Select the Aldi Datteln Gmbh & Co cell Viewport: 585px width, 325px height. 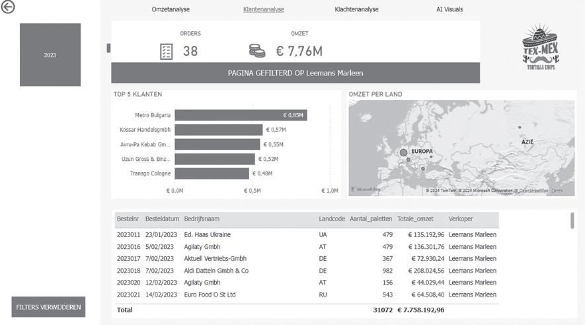click(216, 271)
